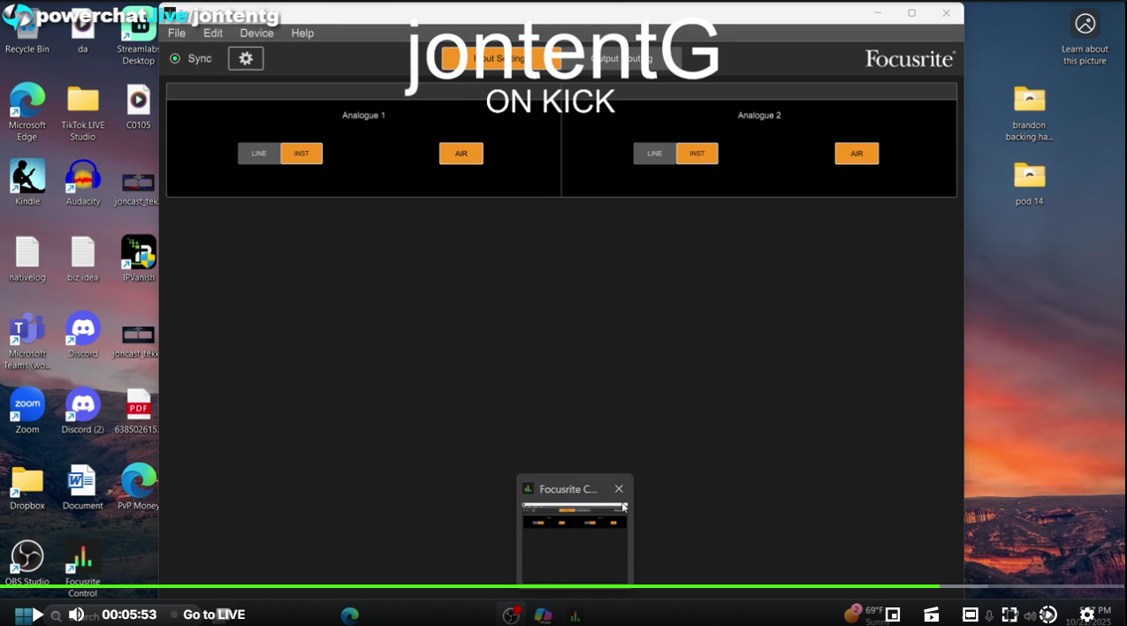Image resolution: width=1127 pixels, height=626 pixels.
Task: Set Analogue 2 input to INST
Action: coord(697,154)
